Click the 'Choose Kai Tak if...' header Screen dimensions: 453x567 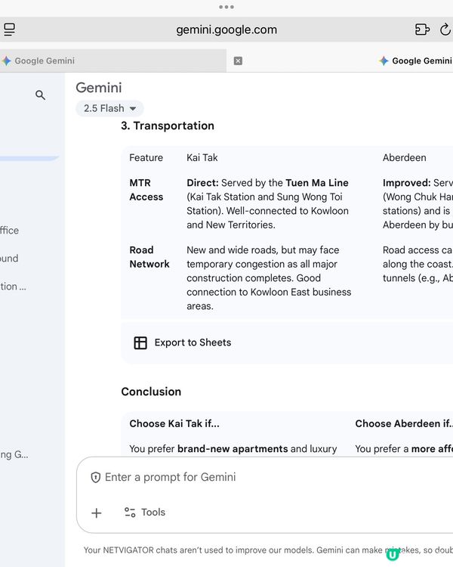coord(174,423)
